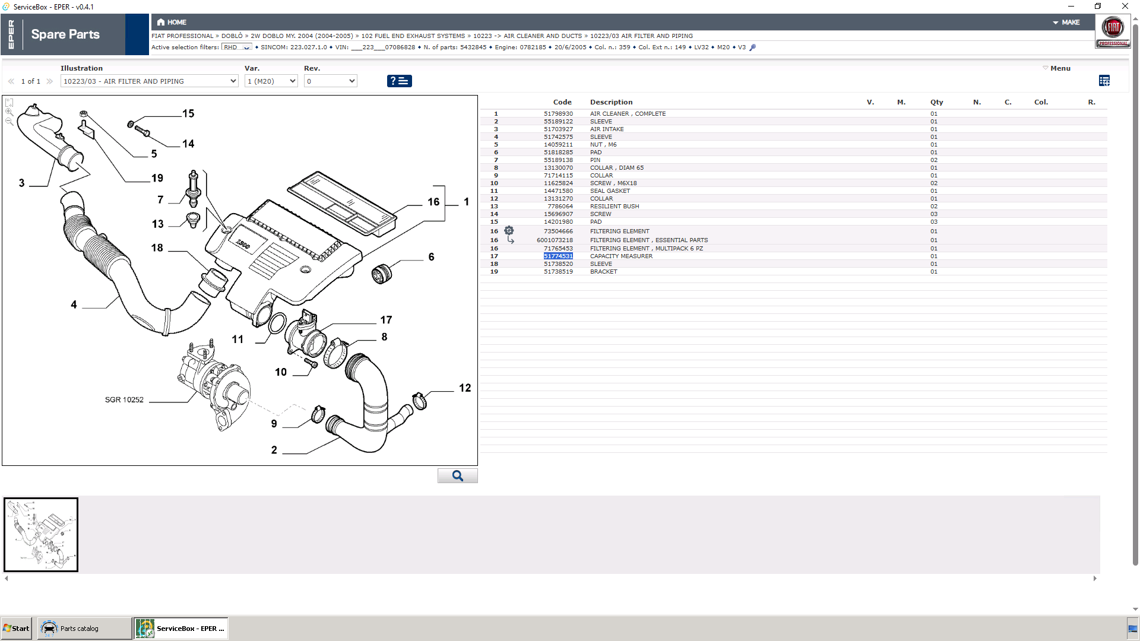Click the HOME house icon
This screenshot has height=641, width=1140.
(x=161, y=22)
